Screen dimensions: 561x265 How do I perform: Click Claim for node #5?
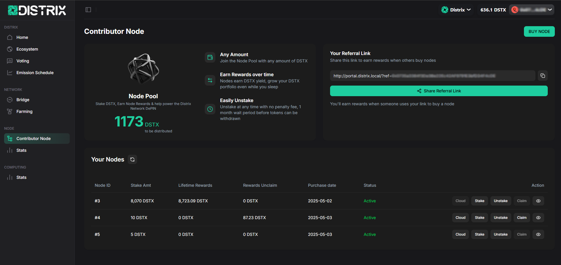[522, 234]
